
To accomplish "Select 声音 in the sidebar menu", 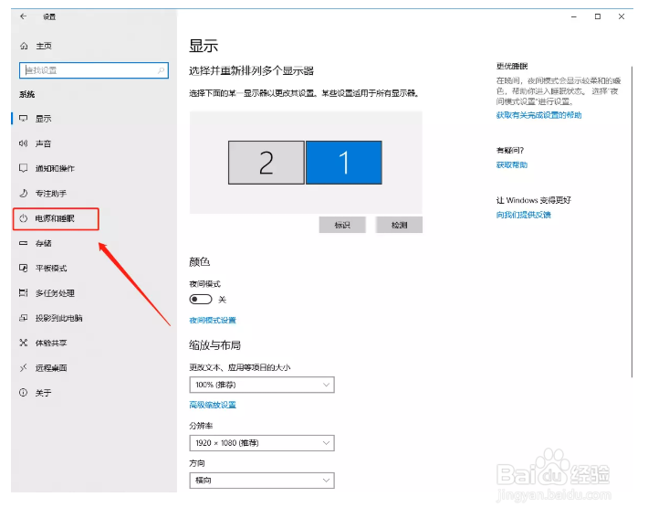I will coord(43,143).
